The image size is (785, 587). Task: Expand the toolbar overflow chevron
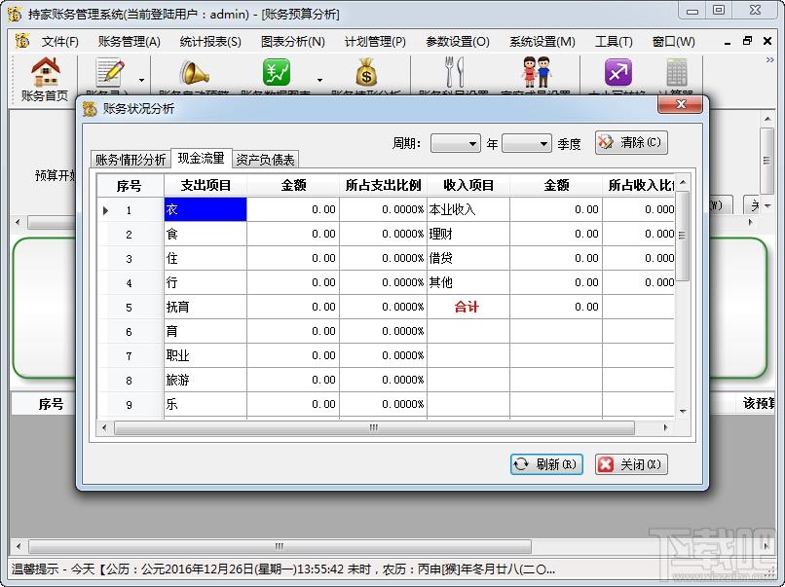pos(770,60)
